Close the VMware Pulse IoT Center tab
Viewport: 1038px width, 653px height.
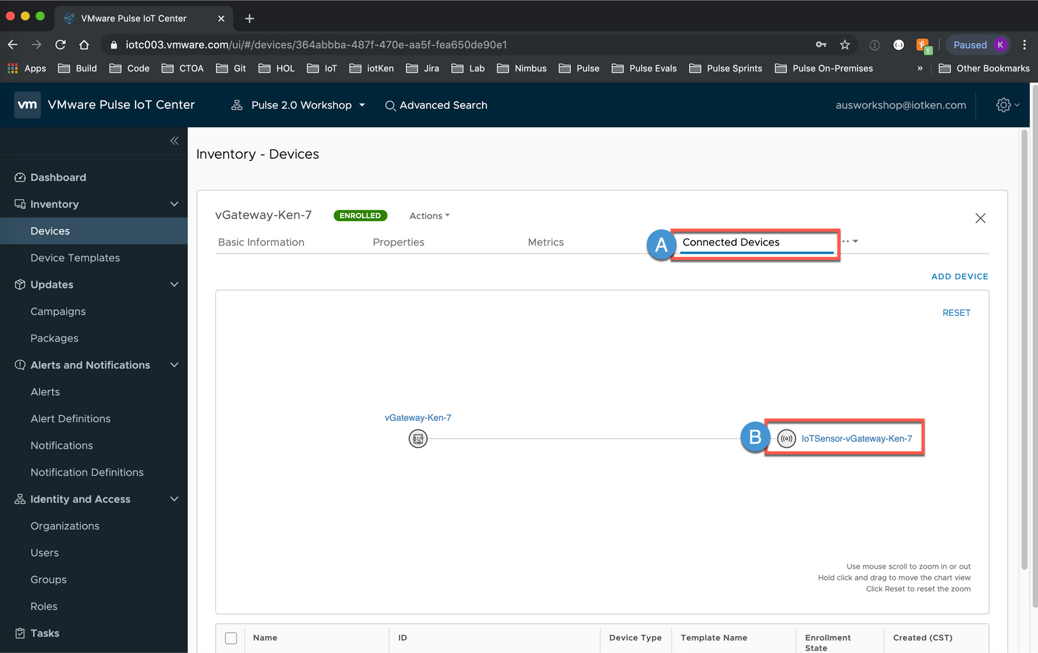[221, 18]
